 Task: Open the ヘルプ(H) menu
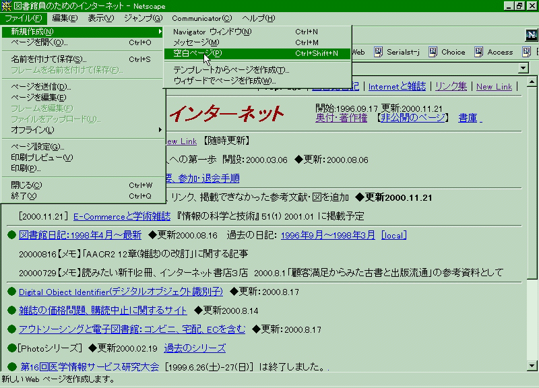coord(259,18)
